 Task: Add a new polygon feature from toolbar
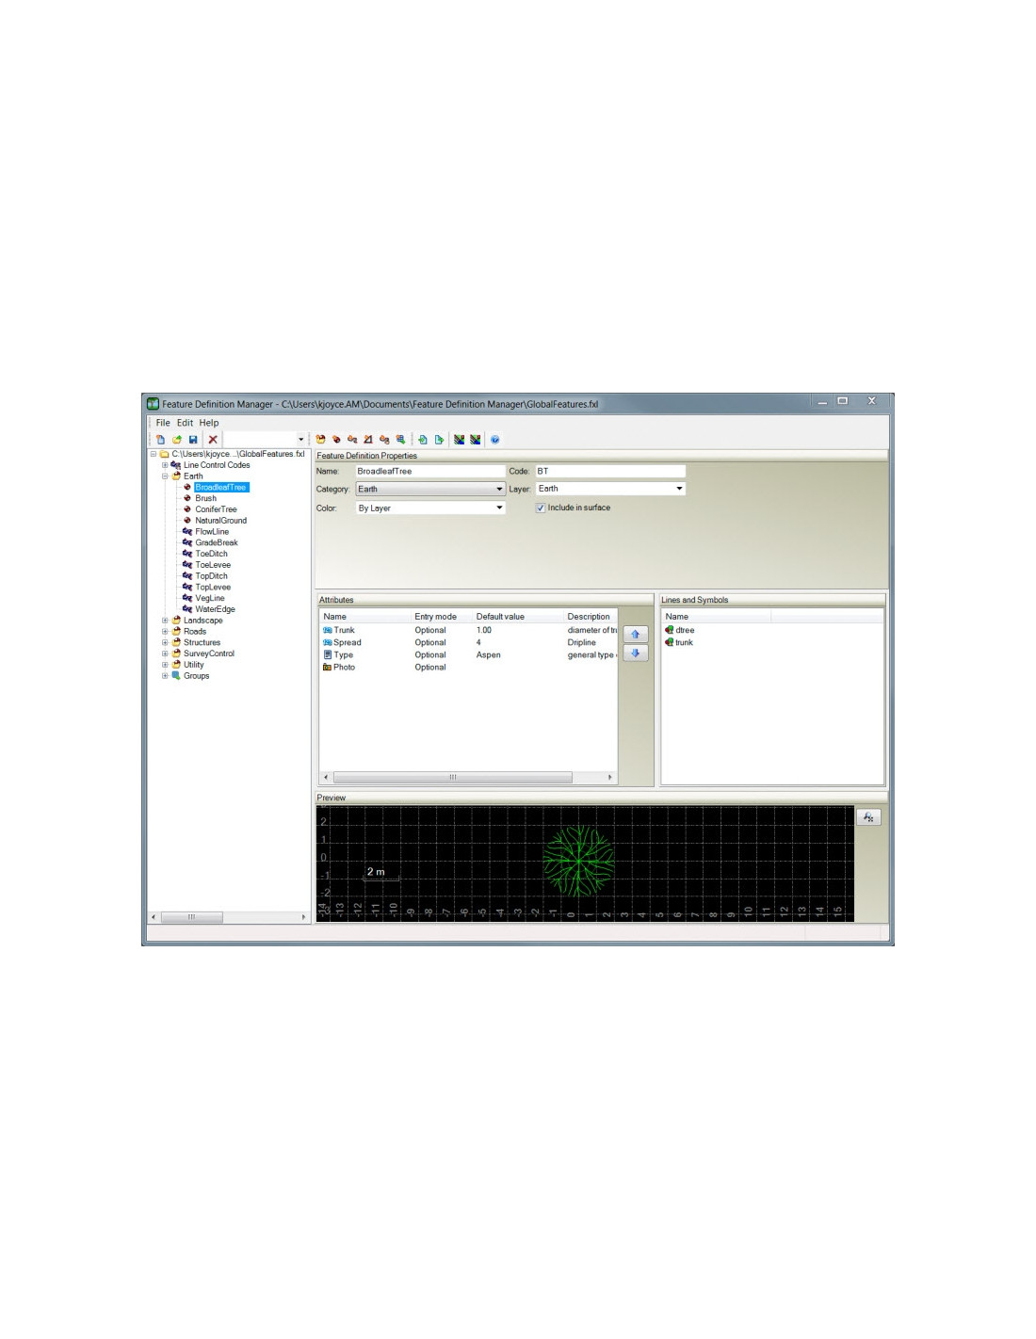point(368,440)
